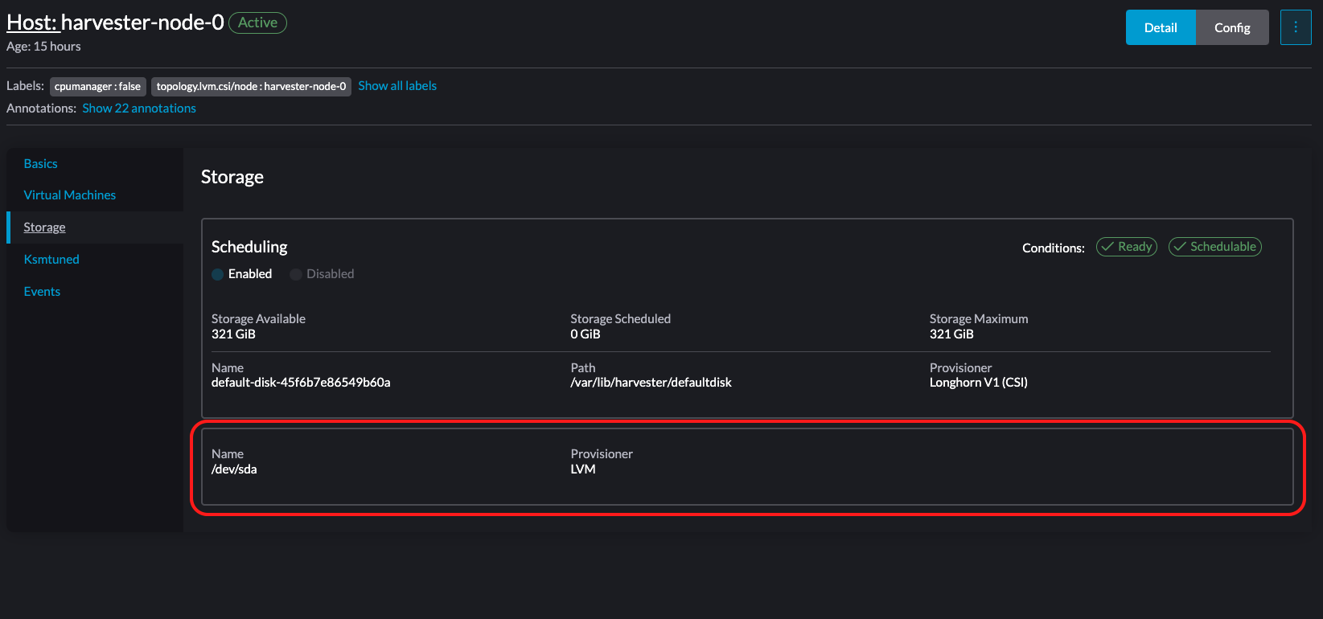Click the /var/lib/harvester/defaultdisk path text
This screenshot has height=619, width=1323.
(651, 383)
